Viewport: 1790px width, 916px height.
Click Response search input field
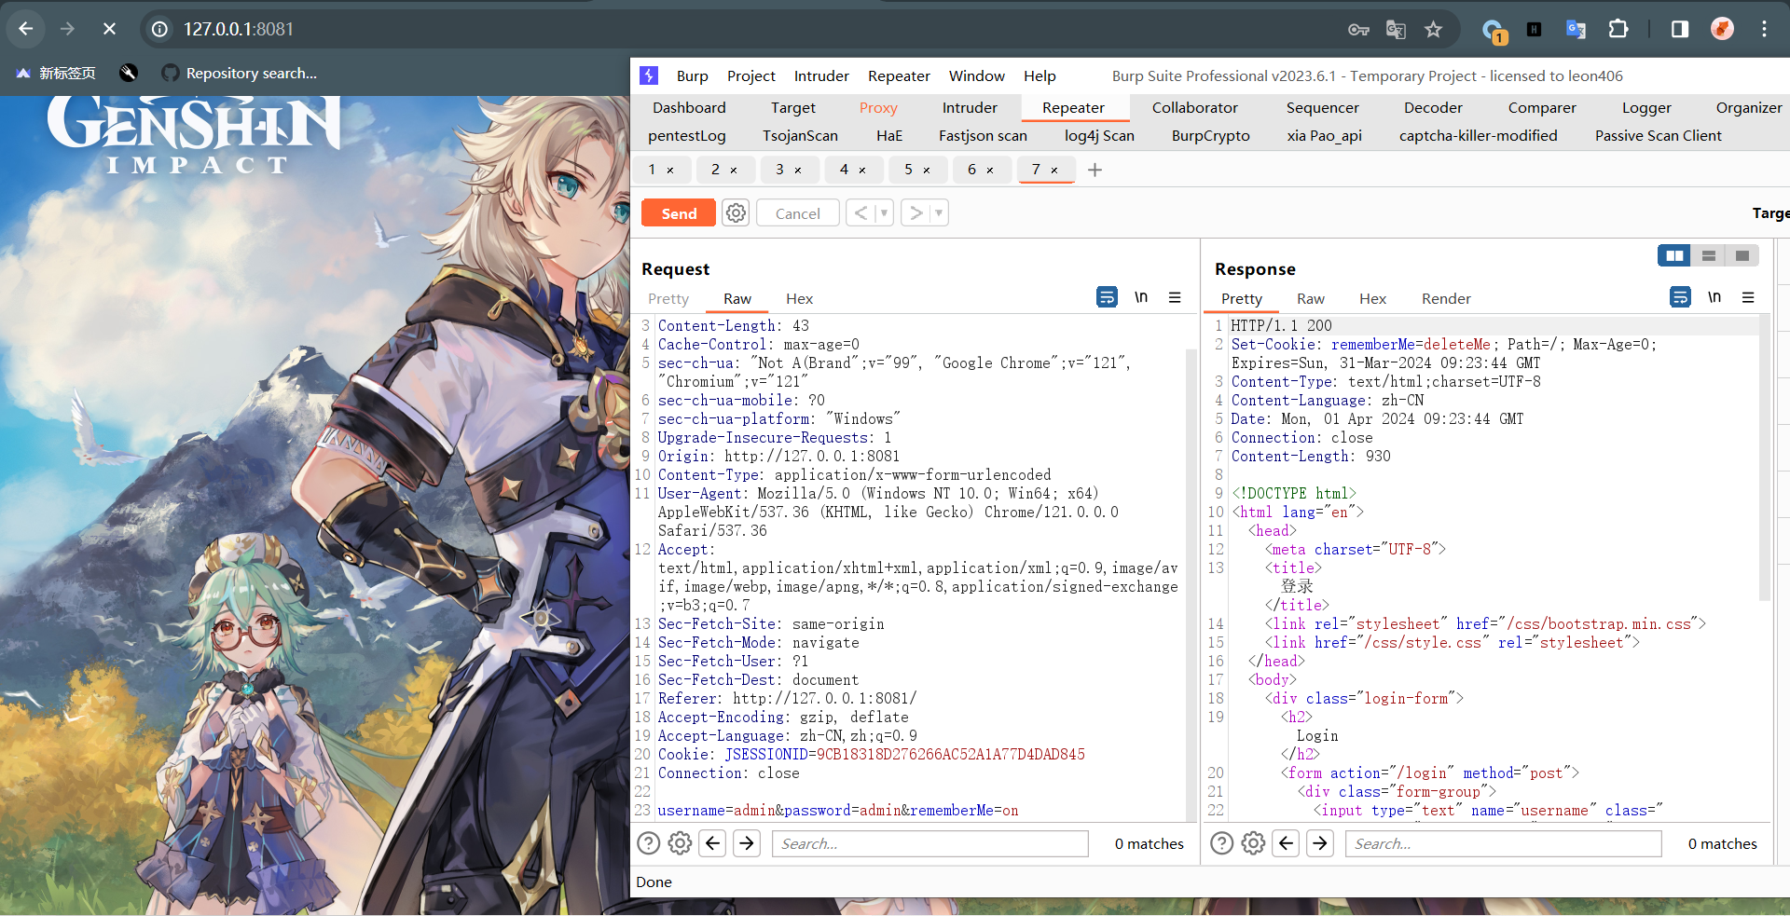[x=1504, y=843]
